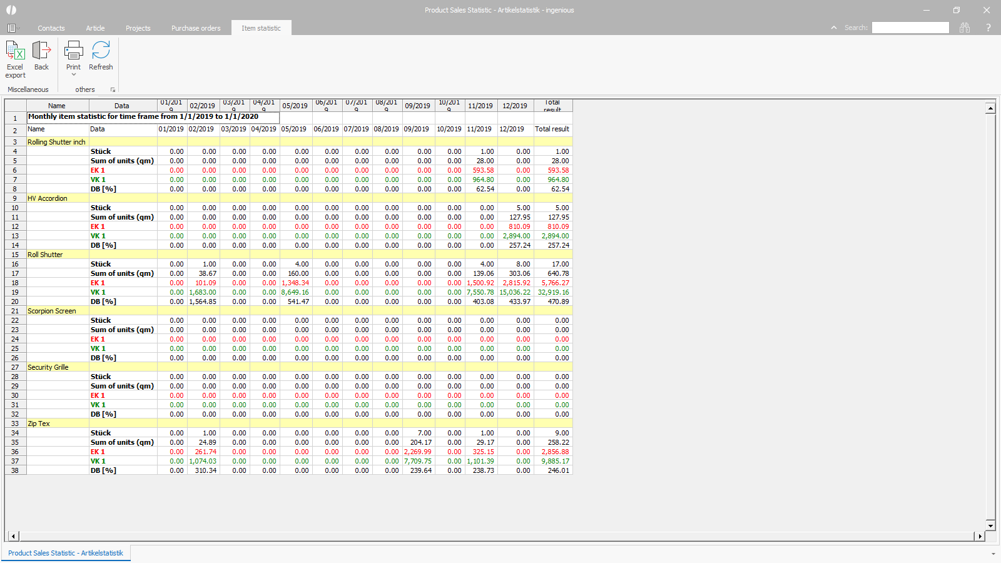Switch to the Contacts tab
Image resolution: width=1001 pixels, height=563 pixels.
pos(51,28)
